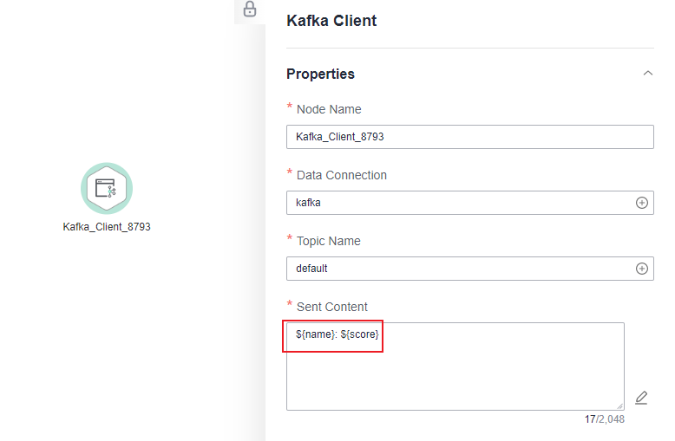The image size is (675, 441).
Task: Click inside the Sent Content text area
Action: pos(455,366)
